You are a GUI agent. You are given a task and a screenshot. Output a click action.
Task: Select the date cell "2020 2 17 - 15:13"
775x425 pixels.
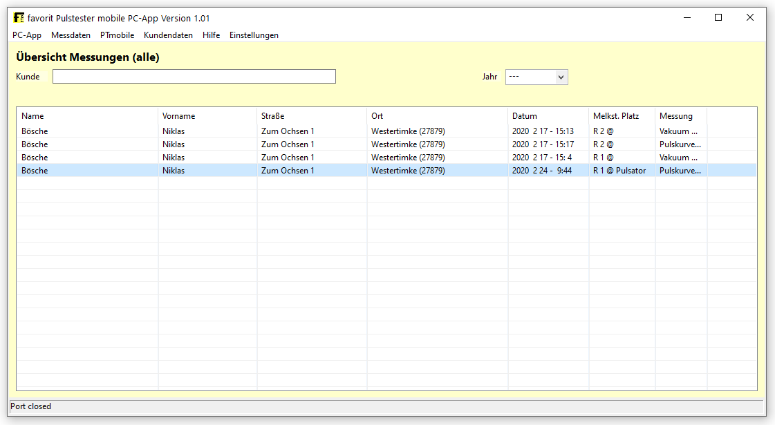(x=543, y=131)
